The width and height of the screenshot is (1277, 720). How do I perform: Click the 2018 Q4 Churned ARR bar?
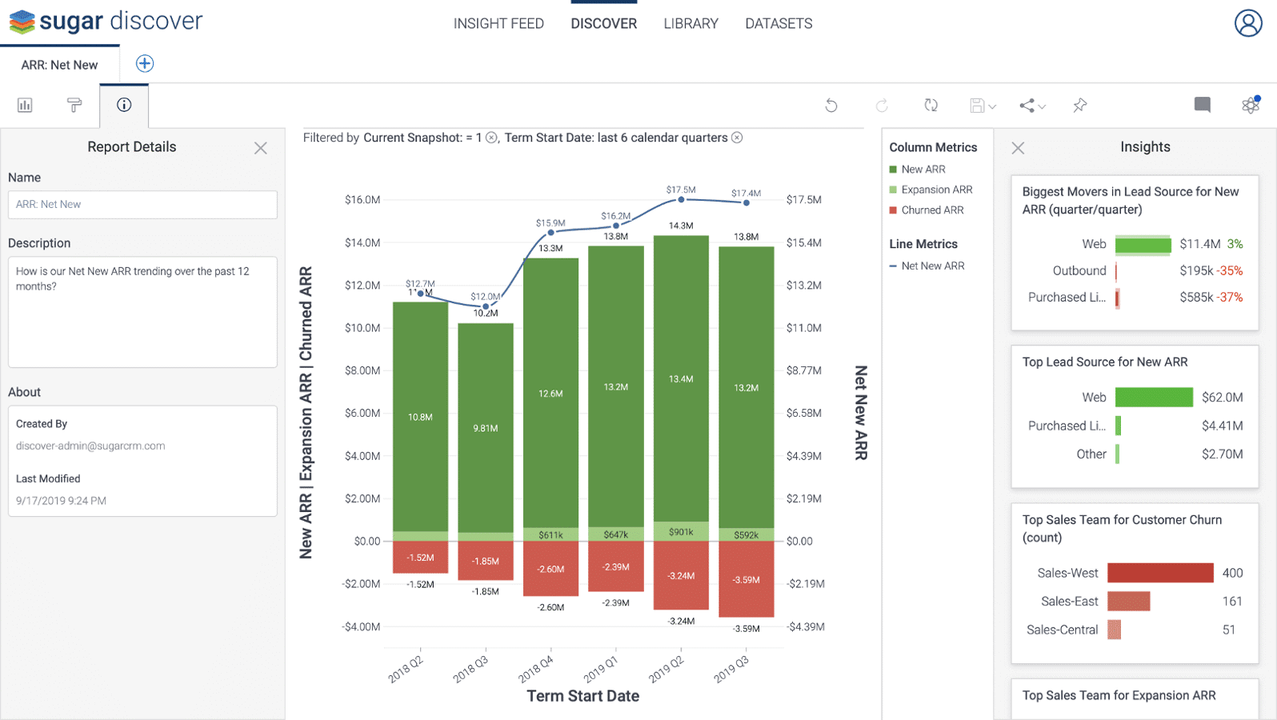point(550,569)
